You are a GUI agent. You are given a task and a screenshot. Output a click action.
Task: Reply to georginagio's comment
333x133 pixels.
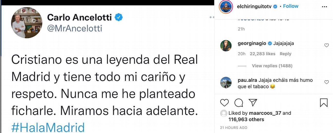pos(285,54)
